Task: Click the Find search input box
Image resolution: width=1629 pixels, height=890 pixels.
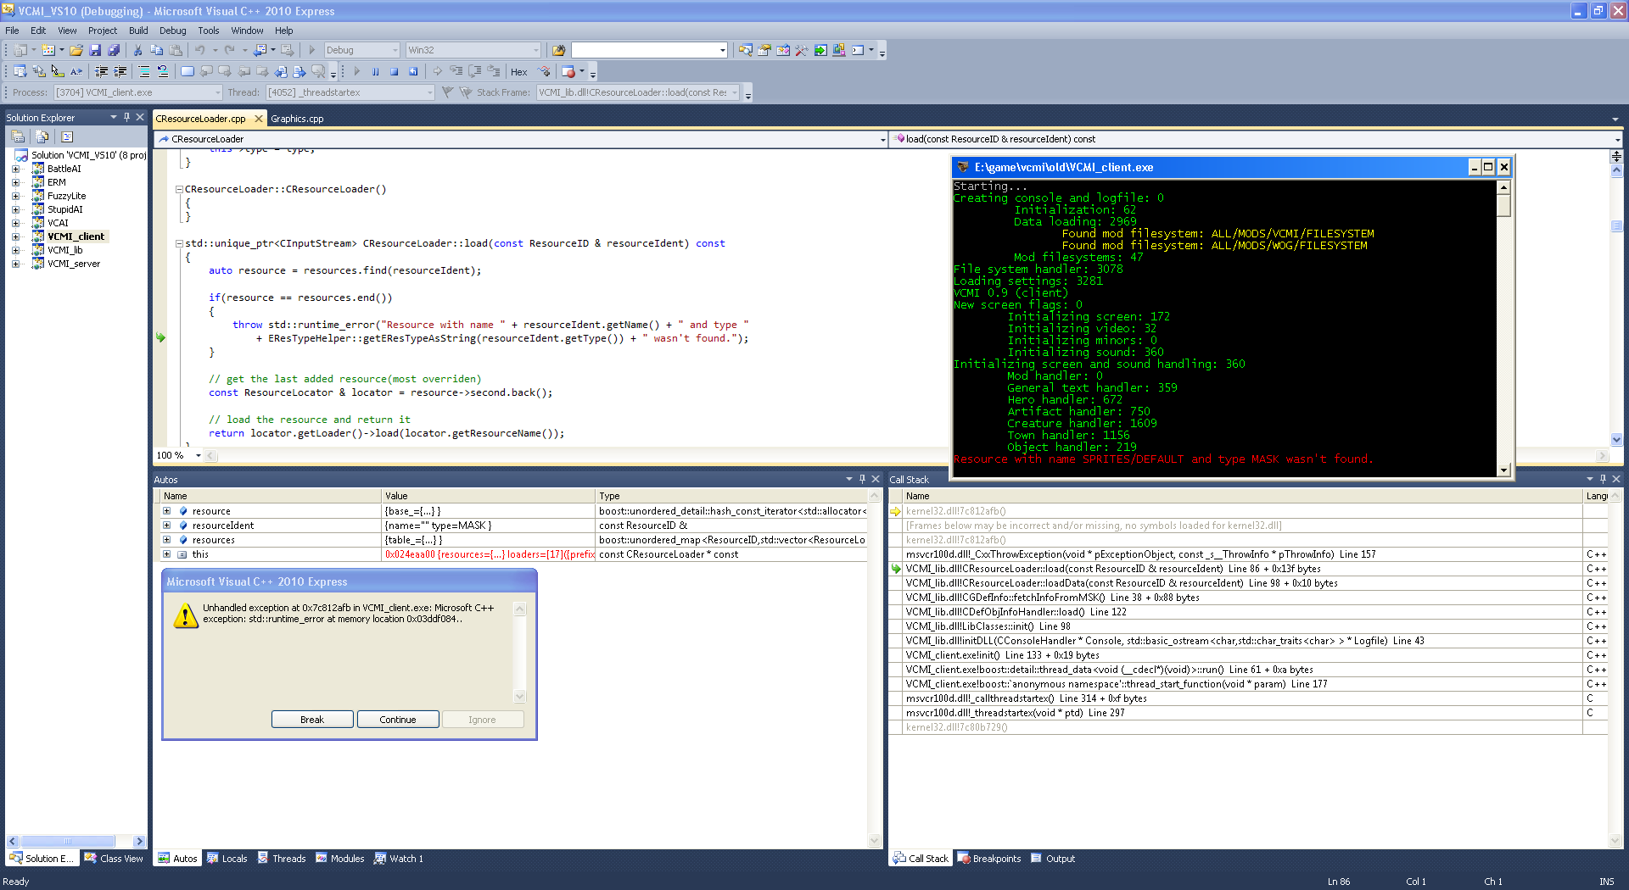Action: point(645,51)
